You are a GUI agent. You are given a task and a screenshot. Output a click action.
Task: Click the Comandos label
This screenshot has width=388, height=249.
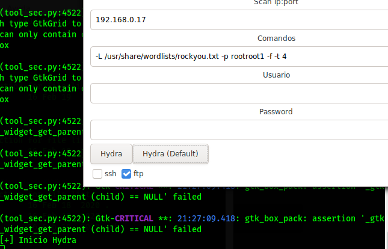click(x=276, y=38)
